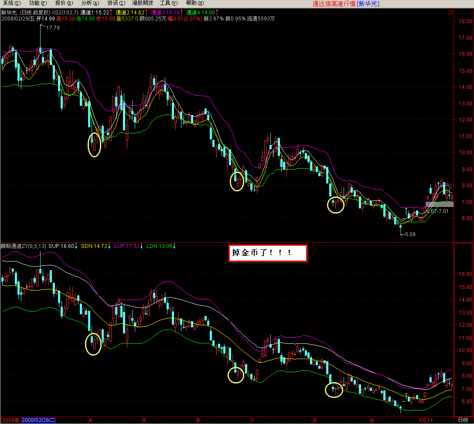Click the month 11 marker on time axis
This screenshot has height=424, width=474.
click(x=430, y=421)
